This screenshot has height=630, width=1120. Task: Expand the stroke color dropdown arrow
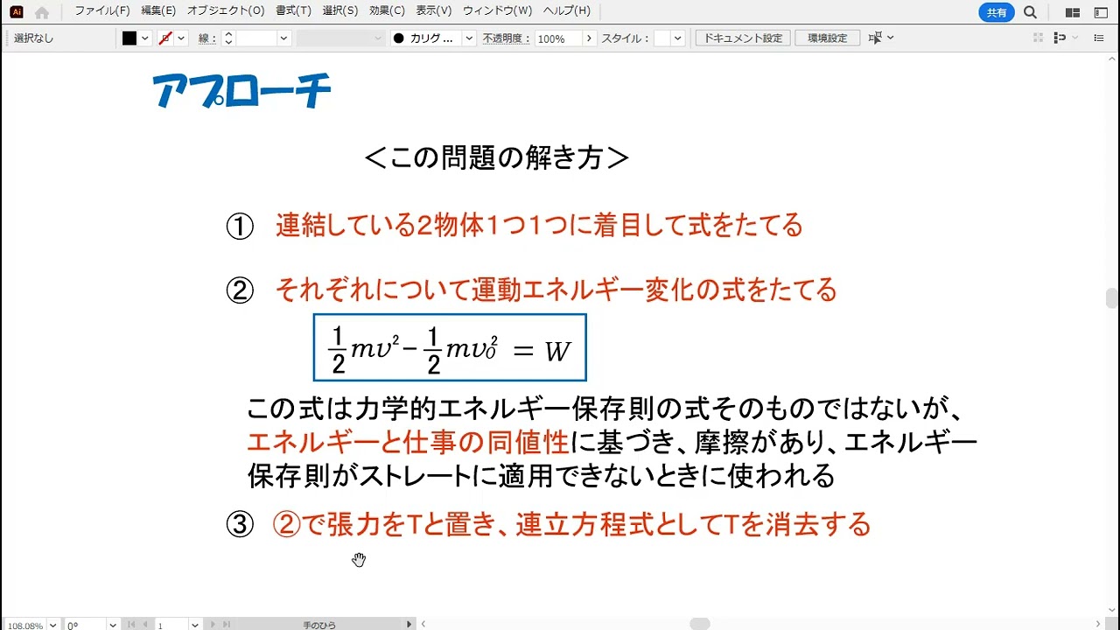(x=181, y=38)
